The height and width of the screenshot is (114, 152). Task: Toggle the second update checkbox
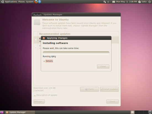[36, 47]
